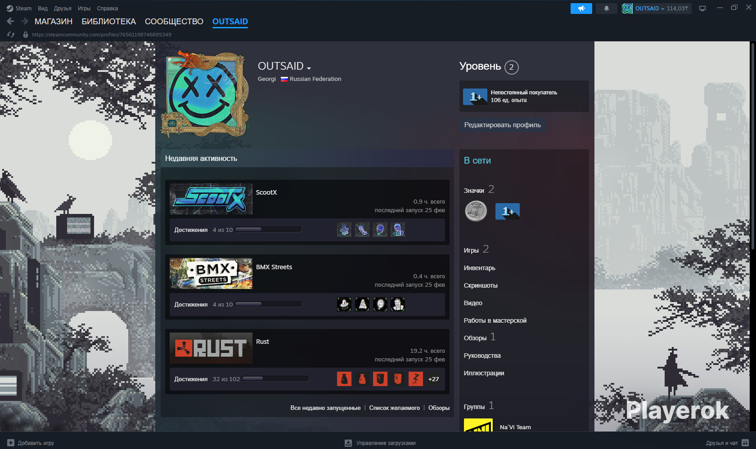Click second Rust achievement icon
The image size is (756, 449).
(x=362, y=379)
